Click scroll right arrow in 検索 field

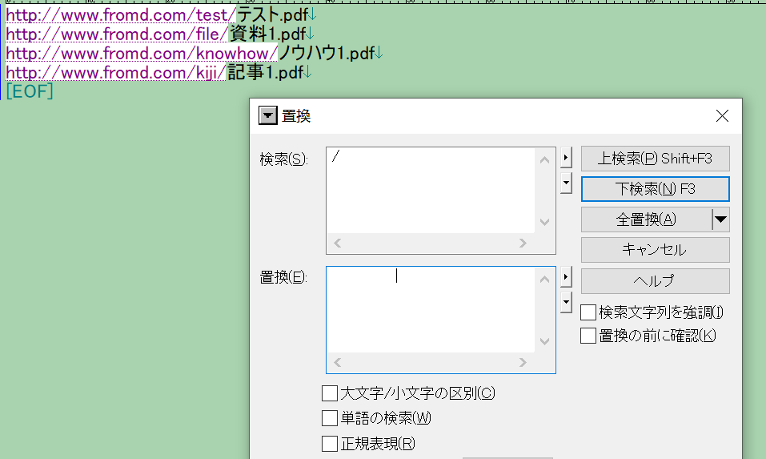tap(523, 243)
